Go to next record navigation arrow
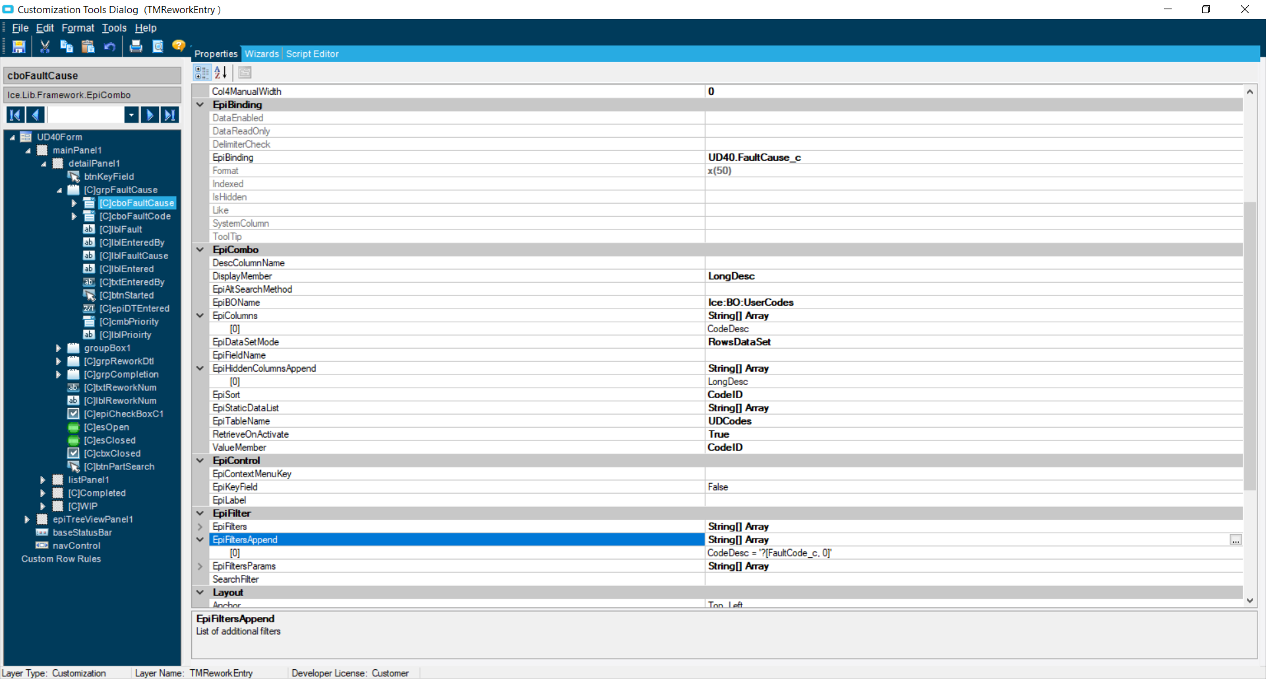The height and width of the screenshot is (679, 1266). (x=150, y=115)
